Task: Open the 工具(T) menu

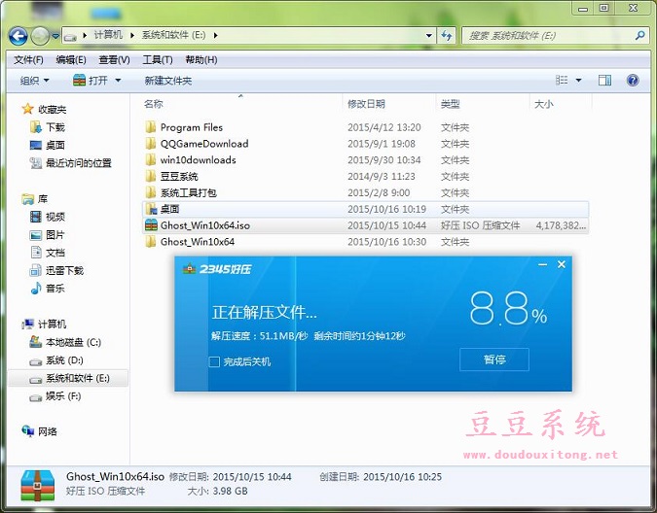Action: coord(156,59)
